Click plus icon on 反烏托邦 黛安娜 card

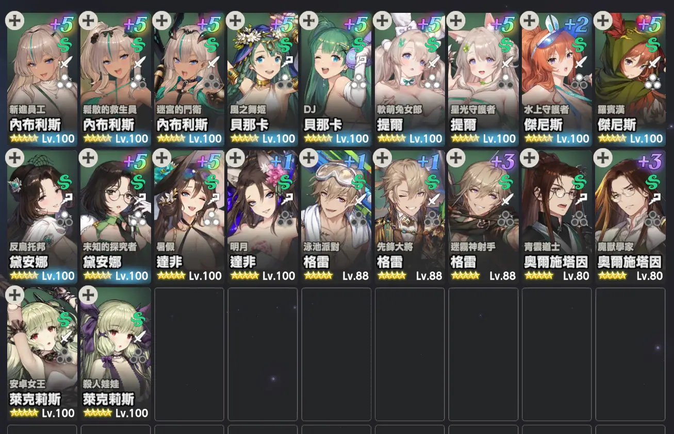point(14,158)
